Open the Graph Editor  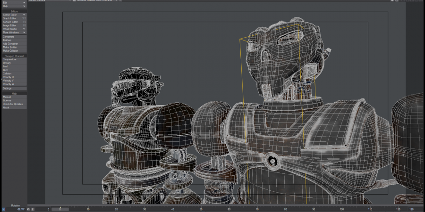pos(14,18)
